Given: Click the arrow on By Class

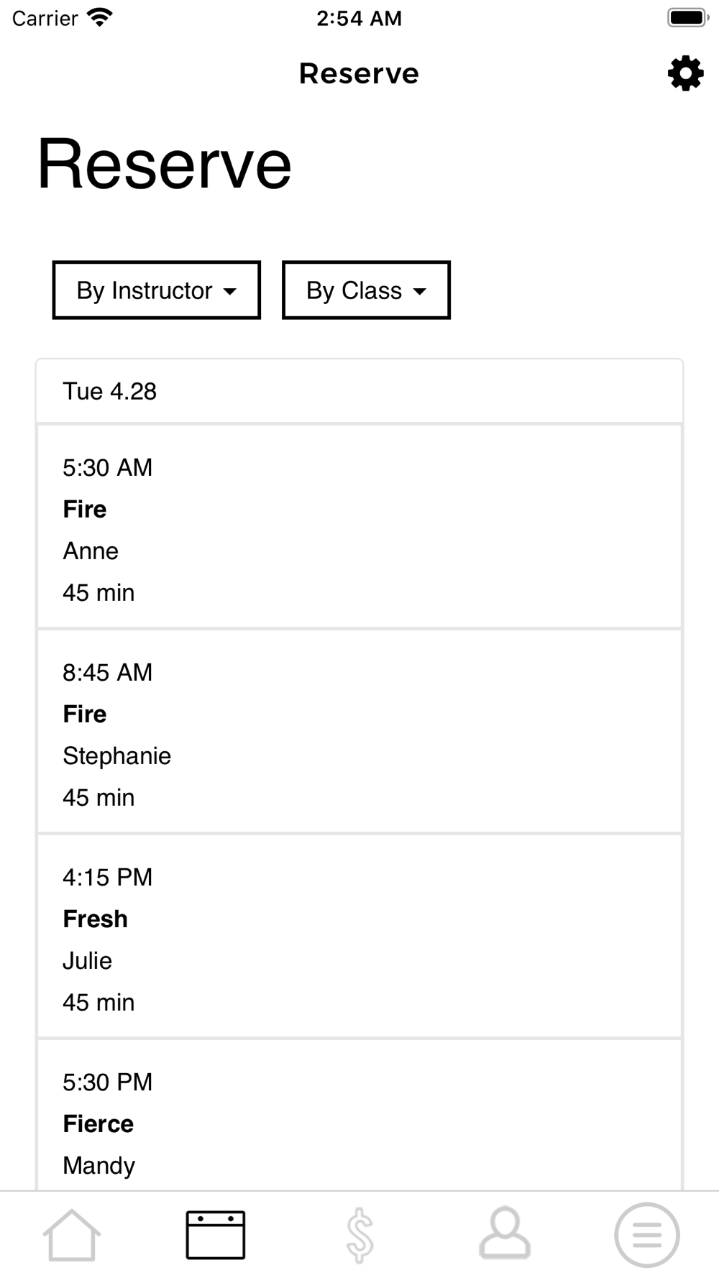Looking at the screenshot, I should [x=420, y=291].
